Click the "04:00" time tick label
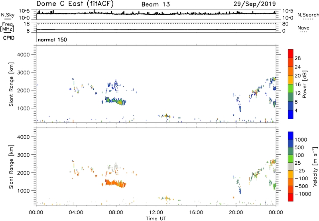Screen dimensions: 319x221 (76, 213)
